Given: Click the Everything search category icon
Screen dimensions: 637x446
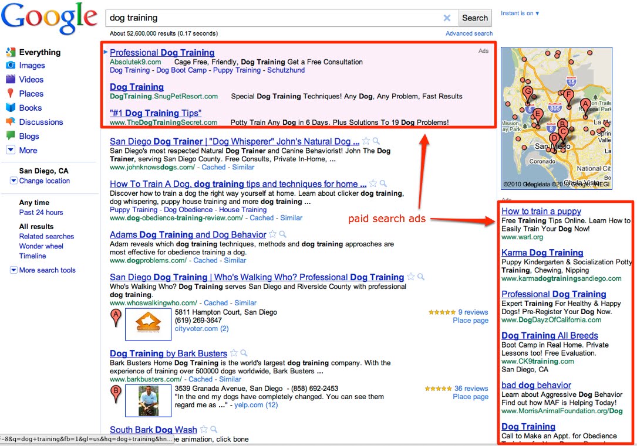Looking at the screenshot, I should coord(11,52).
